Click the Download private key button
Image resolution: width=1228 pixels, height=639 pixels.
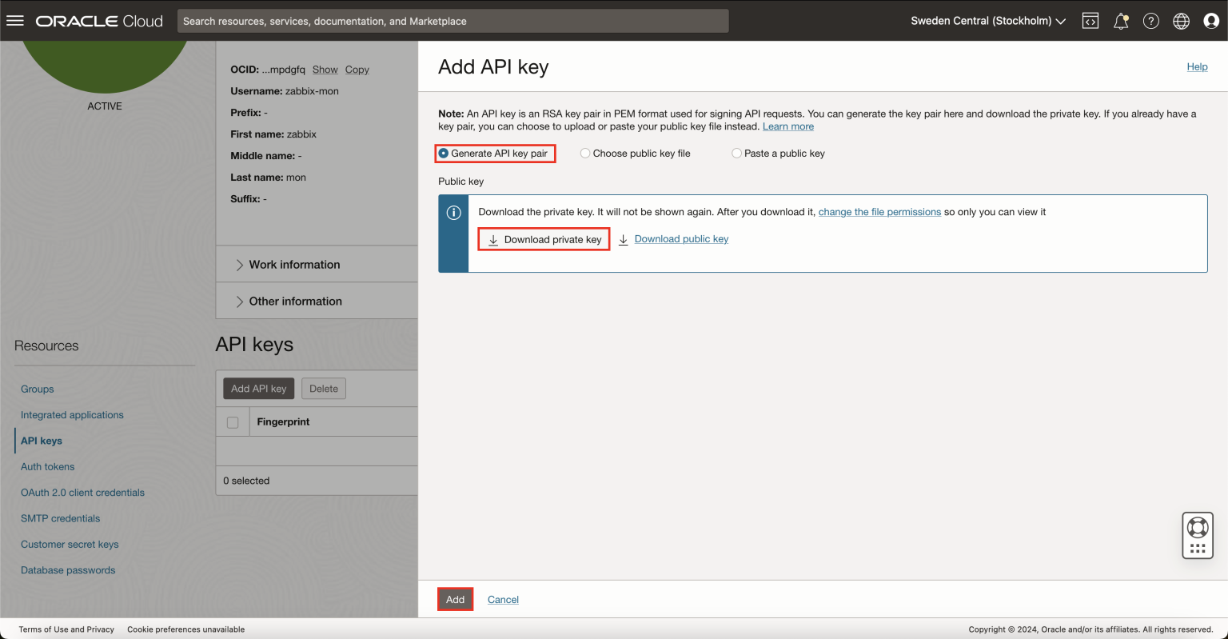point(544,238)
